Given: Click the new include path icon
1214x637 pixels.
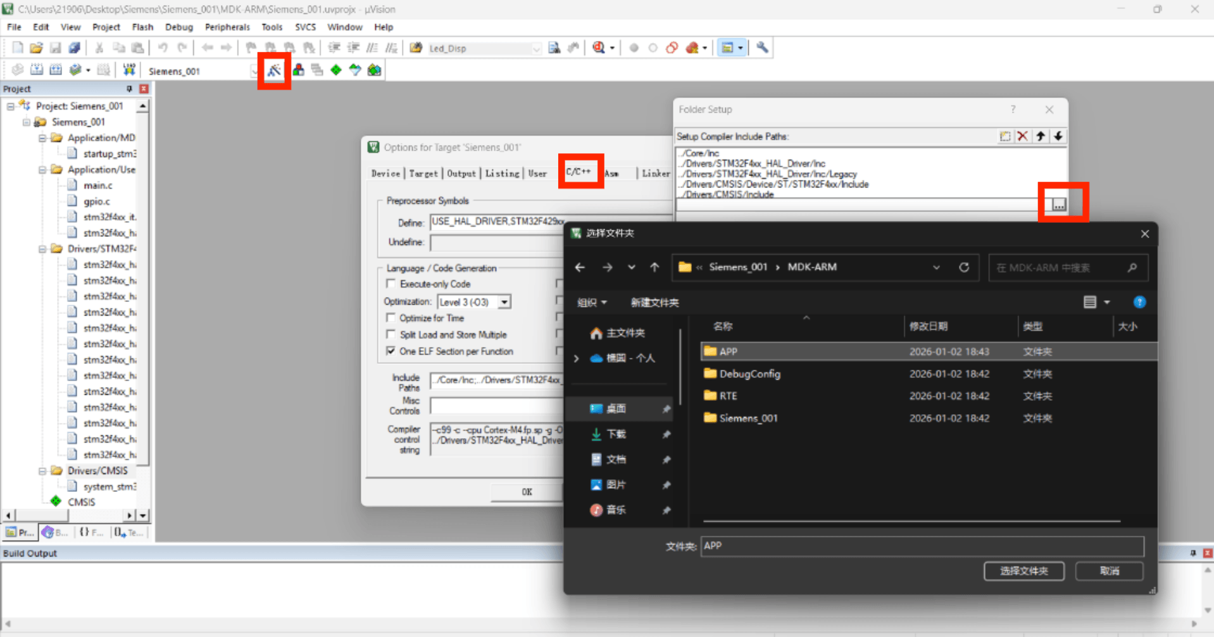Looking at the screenshot, I should pyautogui.click(x=1005, y=136).
